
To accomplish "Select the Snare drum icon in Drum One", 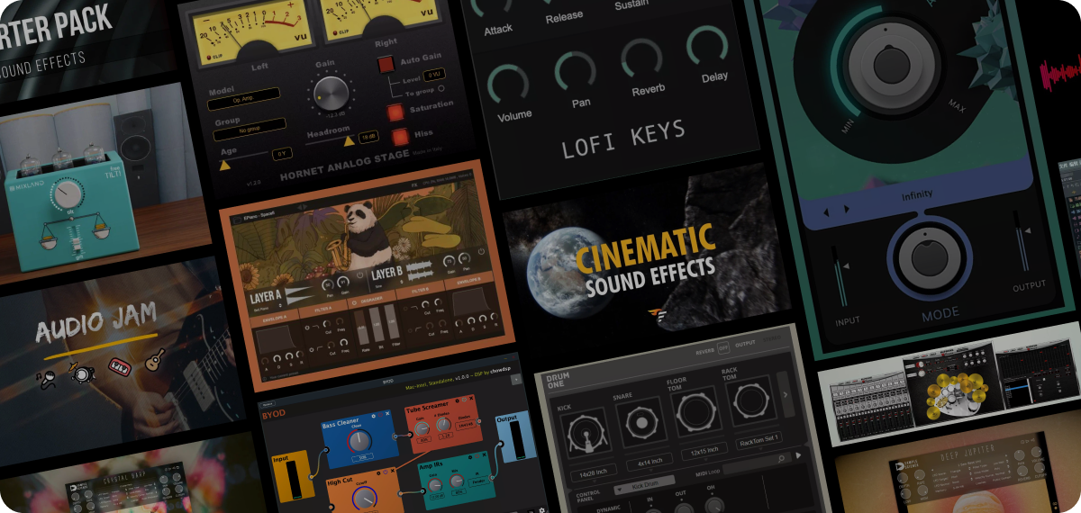I will [641, 423].
